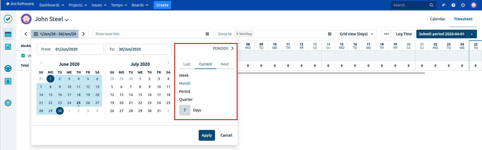This screenshot has width=482, height=150.
Task: Click the From date input field
Action: [70, 49]
